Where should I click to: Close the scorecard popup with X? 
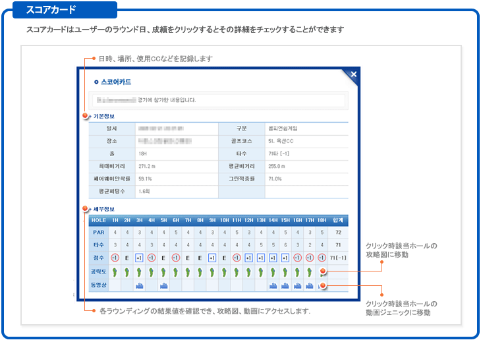tap(353, 74)
